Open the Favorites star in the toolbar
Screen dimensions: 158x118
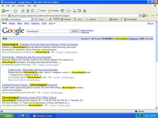pos(53,11)
